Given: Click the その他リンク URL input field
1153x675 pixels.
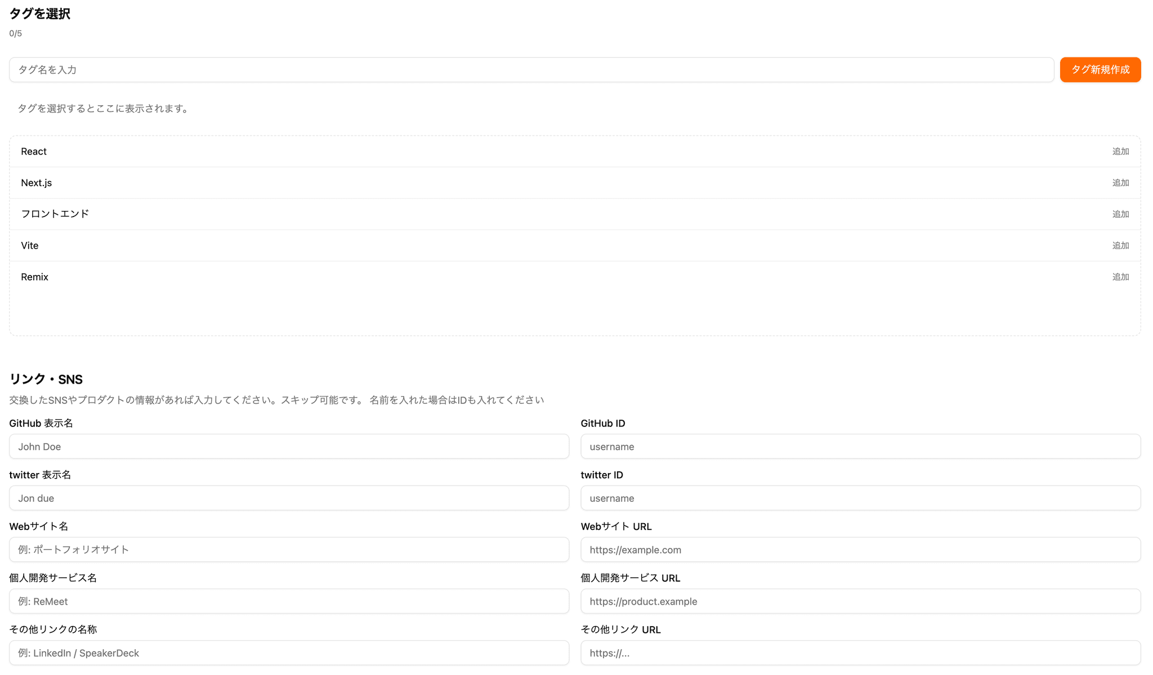Looking at the screenshot, I should click(x=860, y=653).
